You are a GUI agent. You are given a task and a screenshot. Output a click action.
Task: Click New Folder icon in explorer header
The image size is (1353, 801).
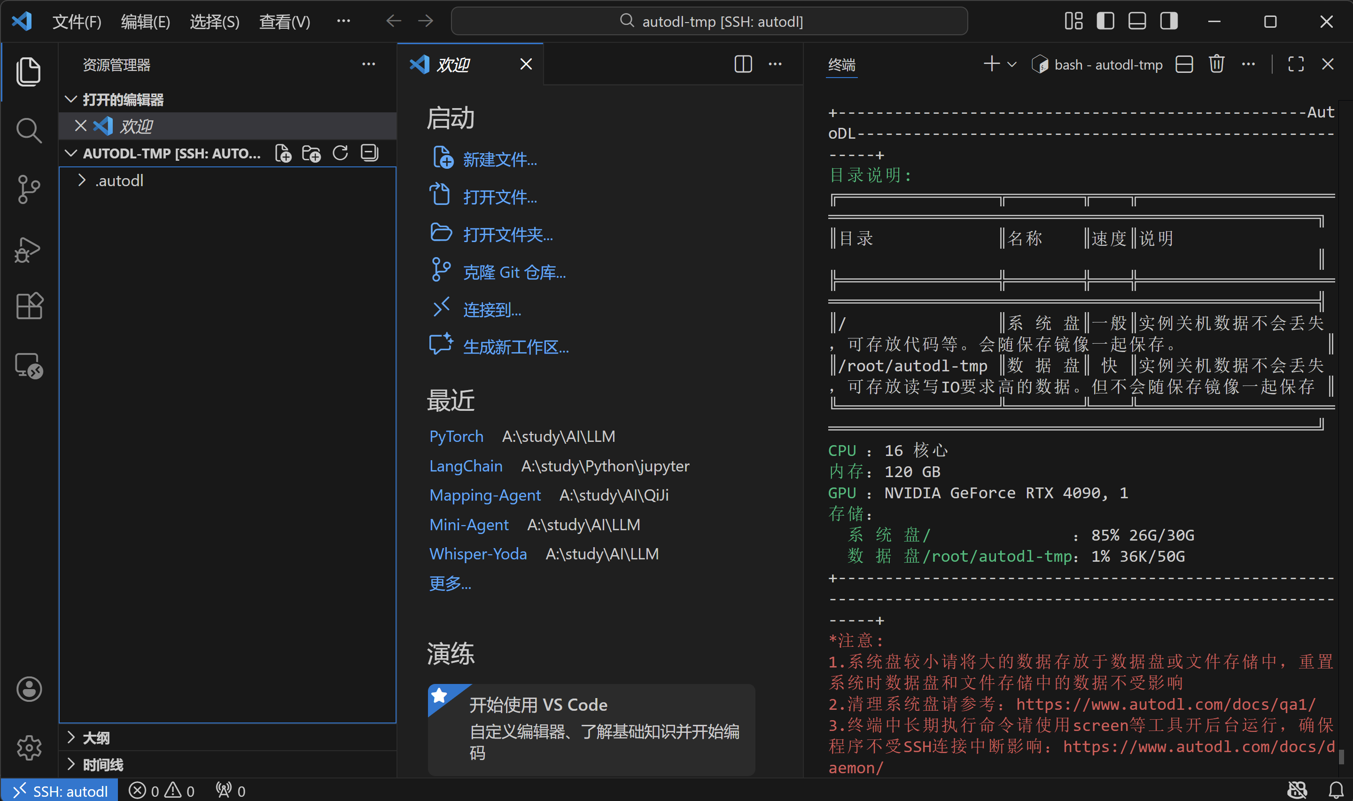coord(311,153)
